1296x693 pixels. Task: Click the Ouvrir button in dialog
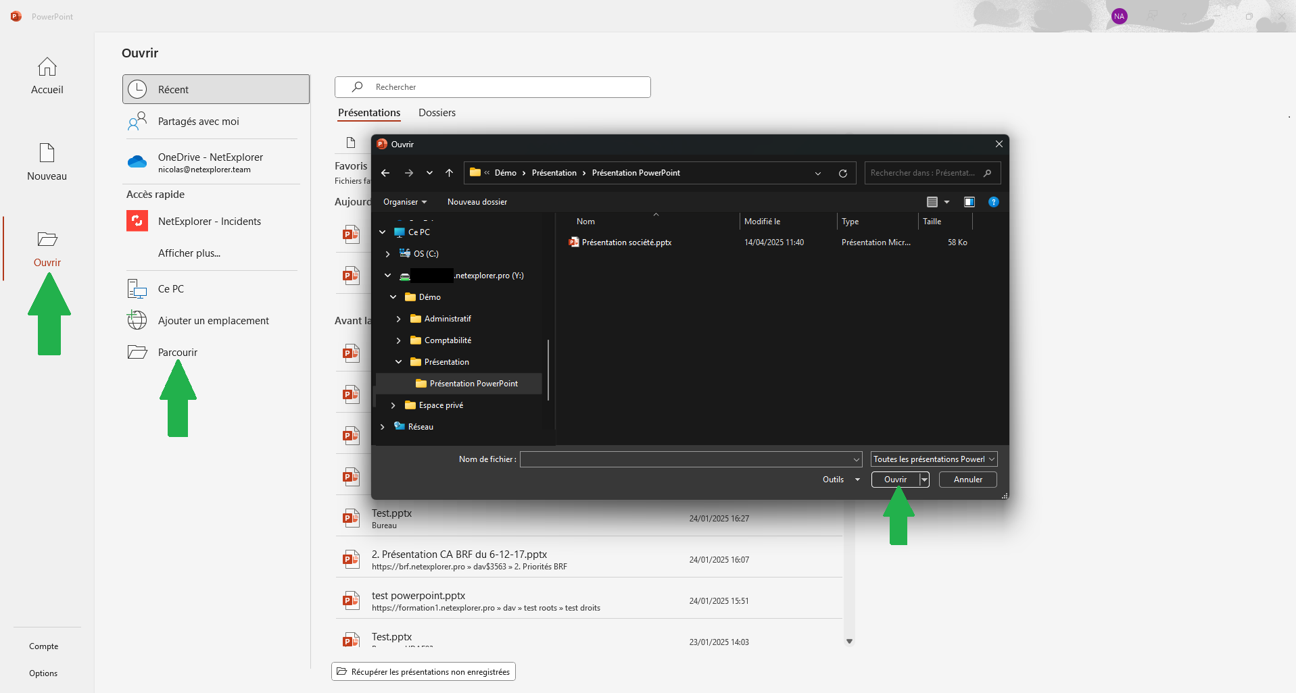[895, 480]
